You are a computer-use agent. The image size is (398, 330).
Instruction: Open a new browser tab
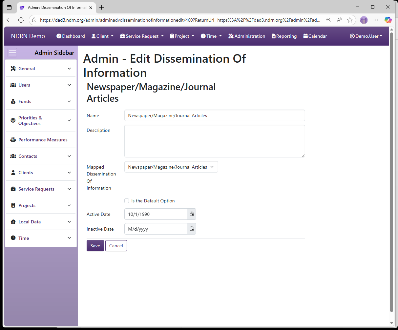tap(102, 7)
